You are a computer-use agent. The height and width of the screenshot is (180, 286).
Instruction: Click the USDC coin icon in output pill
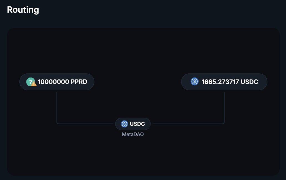195,82
